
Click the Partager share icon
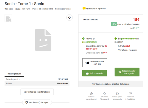click(38, 102)
